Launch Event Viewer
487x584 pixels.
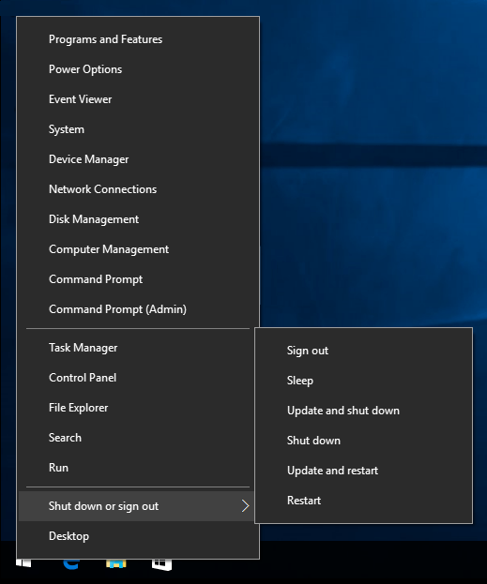tap(138, 99)
